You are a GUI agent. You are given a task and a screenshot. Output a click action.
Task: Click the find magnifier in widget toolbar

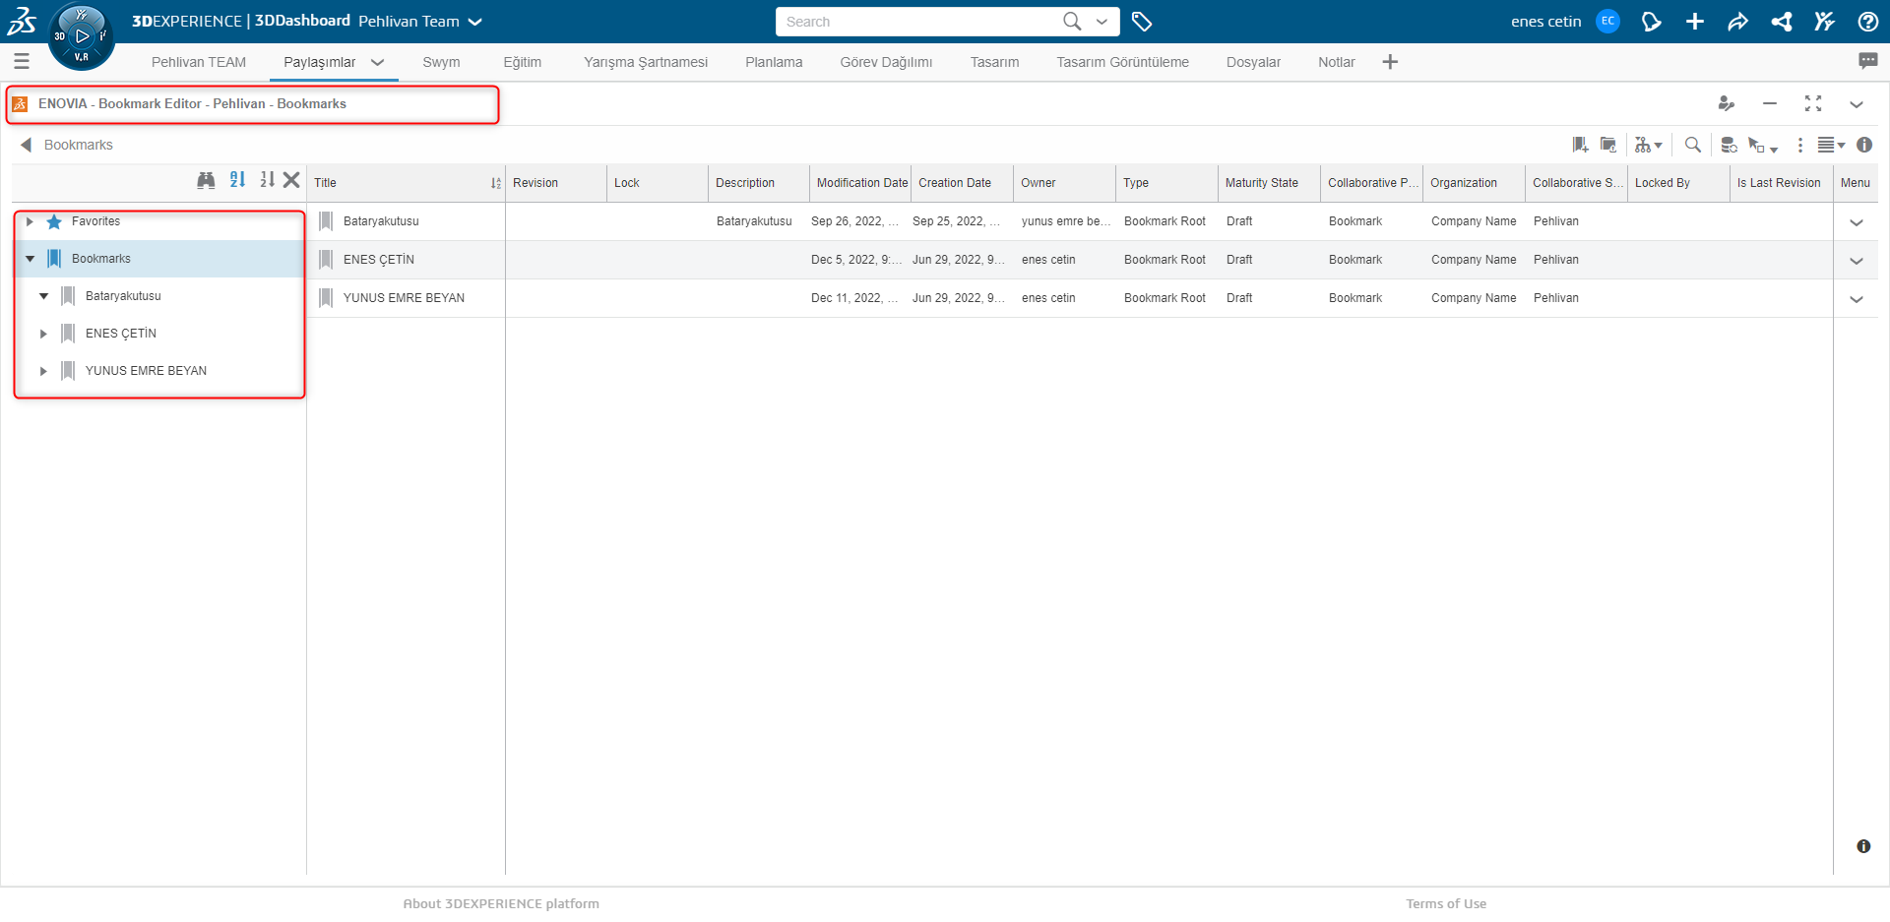pos(1693,145)
